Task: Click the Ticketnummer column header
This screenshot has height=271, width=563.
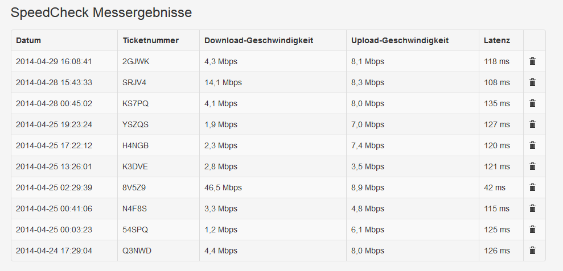Action: coord(150,40)
